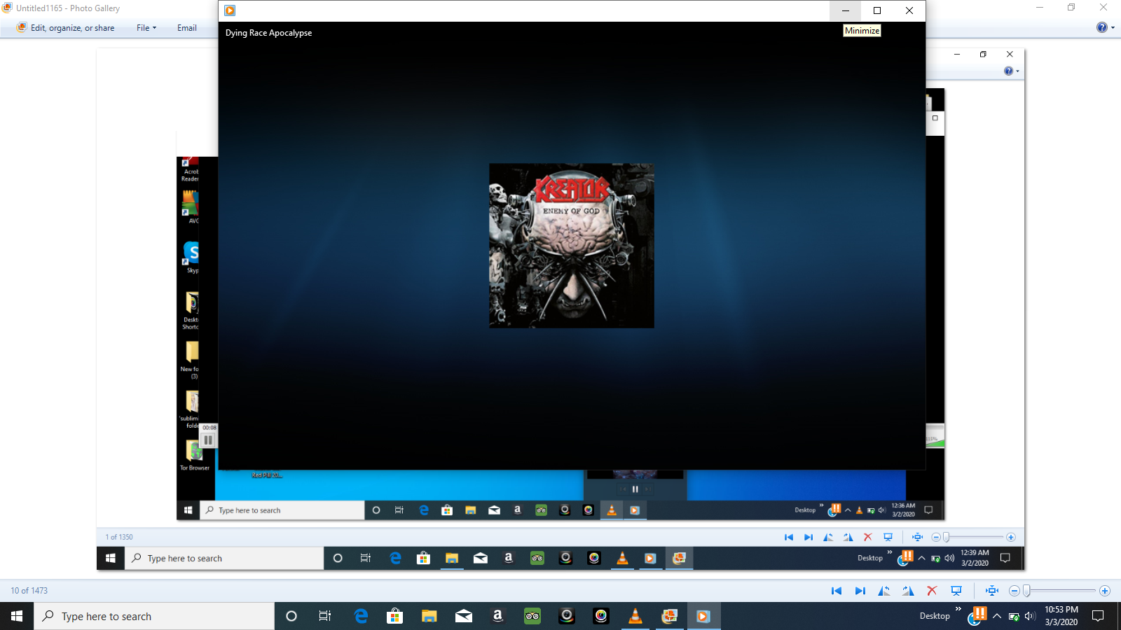Click Previous photo button in Photo Gallery bar
Screen dimensions: 1121x630
point(837,591)
